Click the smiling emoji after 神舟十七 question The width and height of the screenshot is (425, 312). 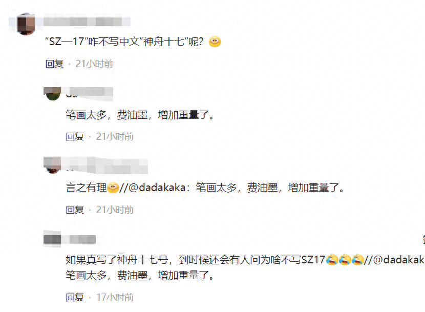[x=215, y=41]
